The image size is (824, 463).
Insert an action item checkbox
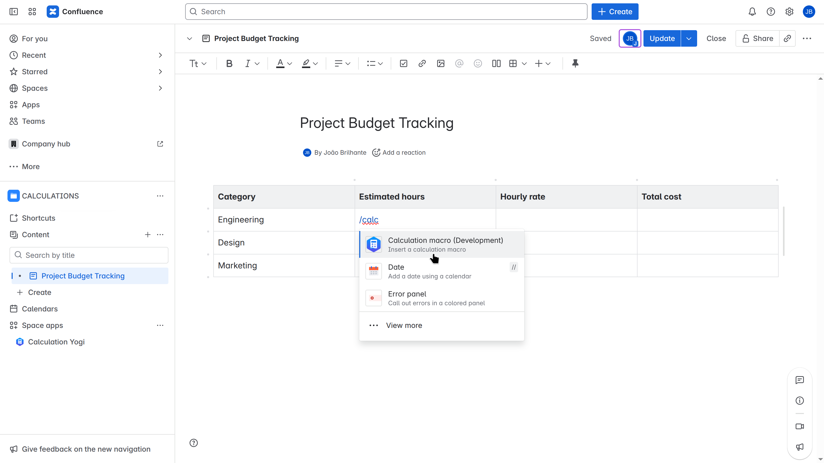(403, 64)
